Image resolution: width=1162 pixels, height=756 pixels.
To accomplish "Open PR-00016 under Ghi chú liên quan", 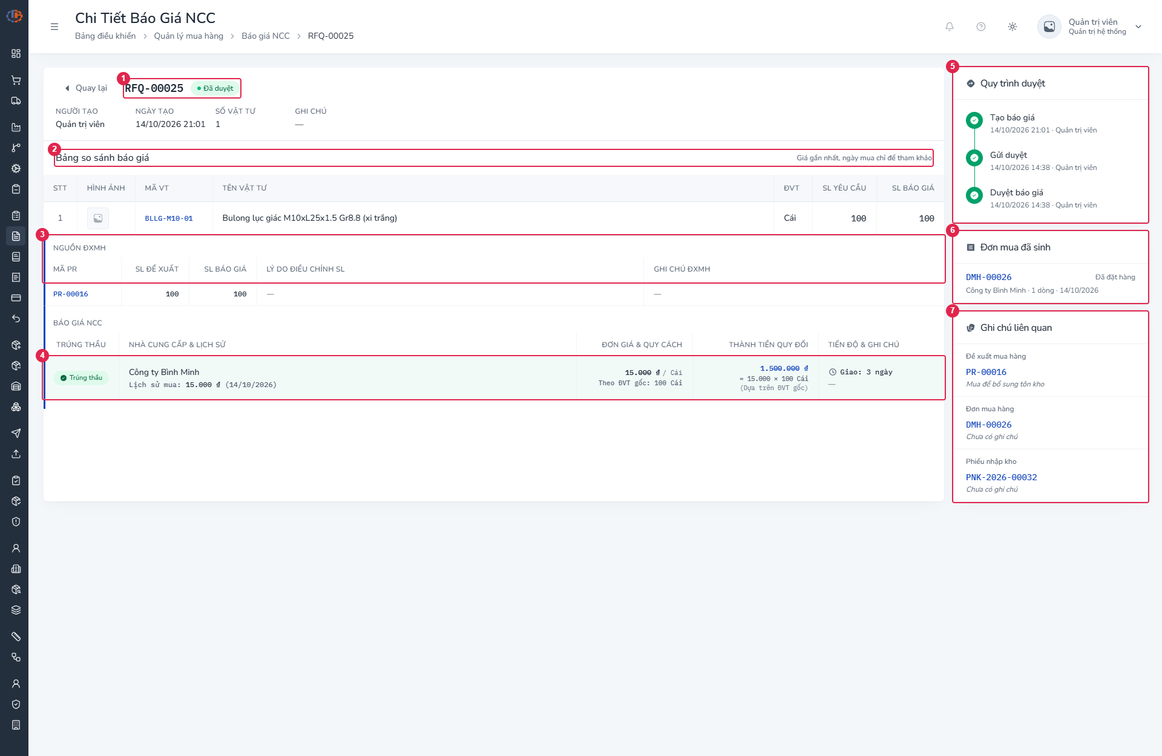I will 986,372.
